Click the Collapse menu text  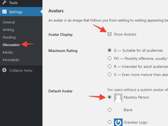21,71
